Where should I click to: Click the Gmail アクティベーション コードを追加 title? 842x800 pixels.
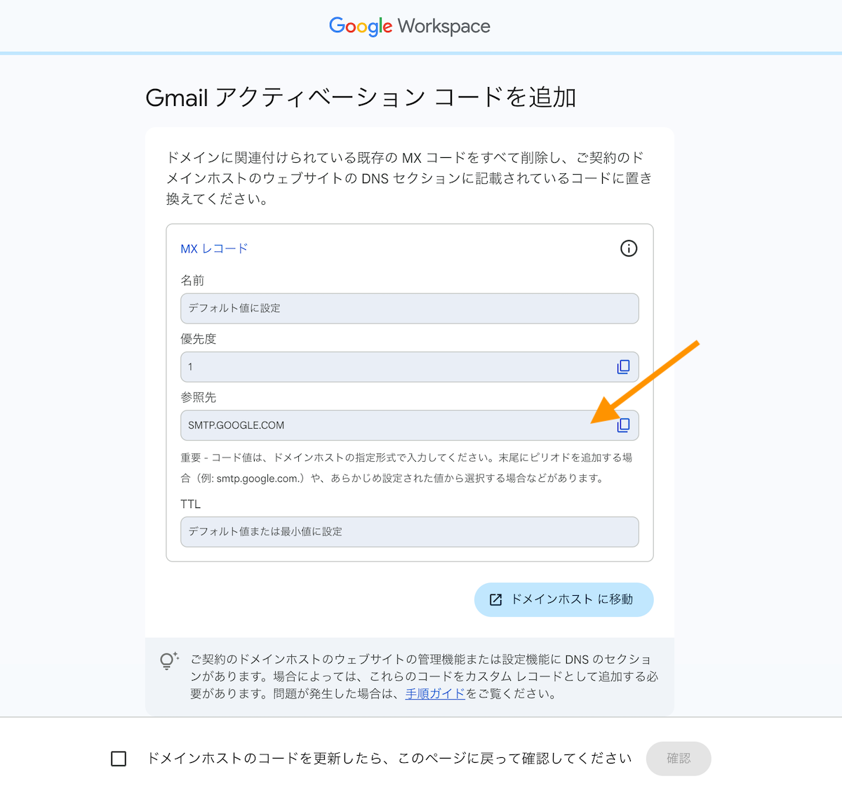click(x=361, y=98)
